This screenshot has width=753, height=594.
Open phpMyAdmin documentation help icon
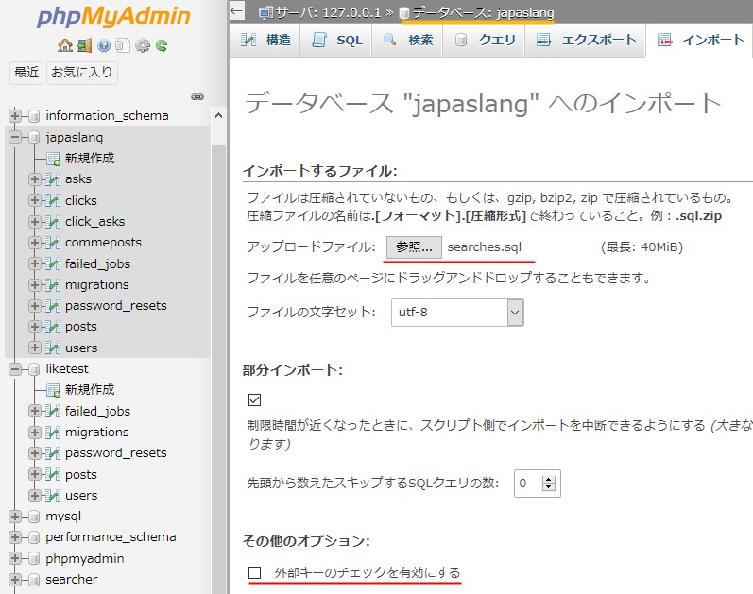point(104,45)
